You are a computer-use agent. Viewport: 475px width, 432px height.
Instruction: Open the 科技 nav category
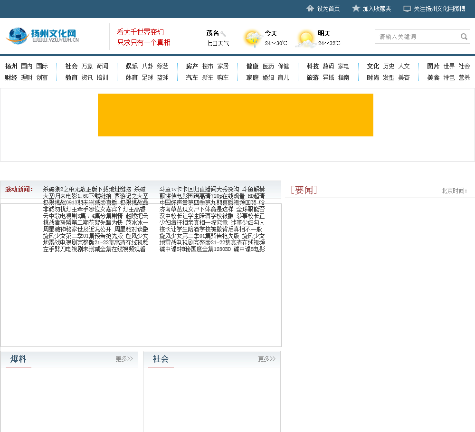point(313,66)
